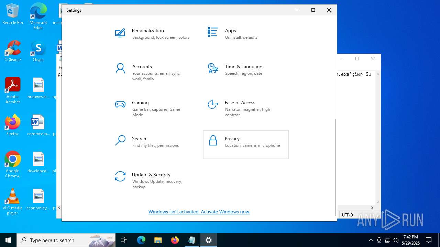The image size is (440, 247).
Task: Click the Update & Security heading text
Action: (151, 175)
